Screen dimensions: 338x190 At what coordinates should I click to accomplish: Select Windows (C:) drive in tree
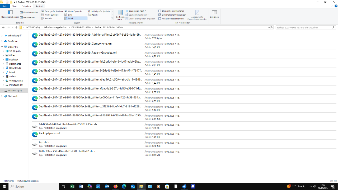(16, 81)
